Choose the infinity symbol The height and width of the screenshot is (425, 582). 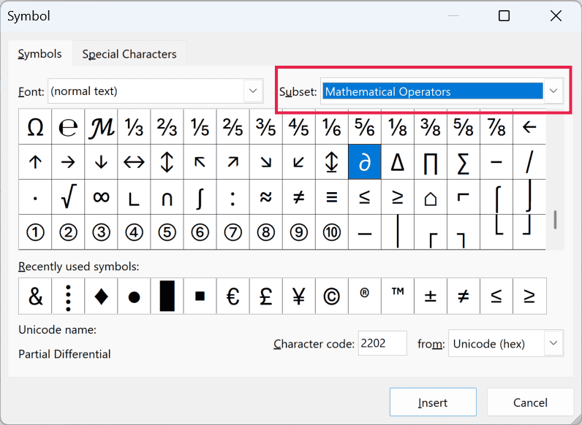[101, 197]
